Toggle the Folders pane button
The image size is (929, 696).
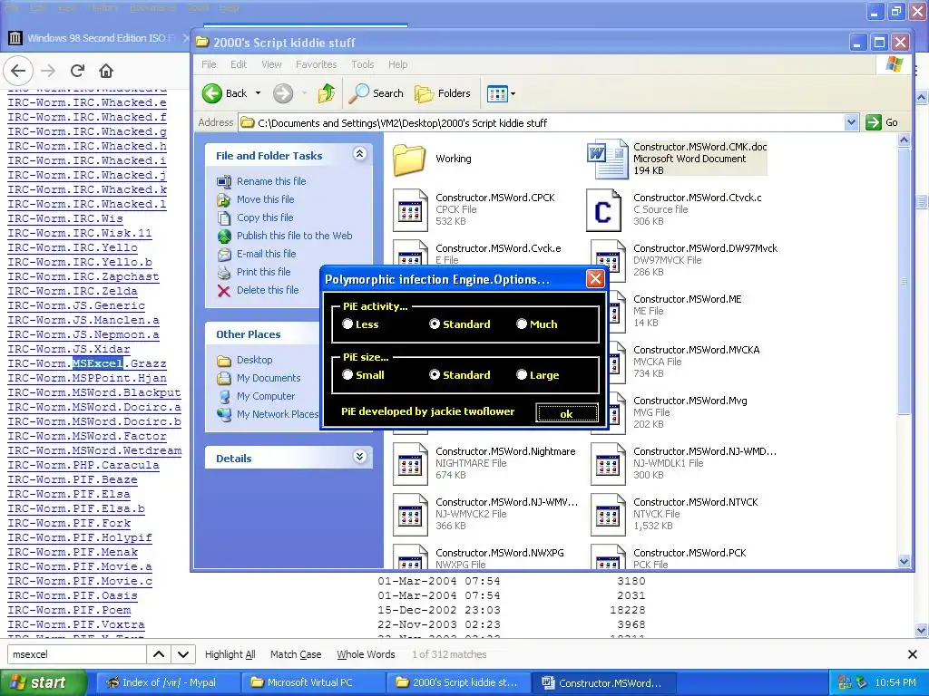pyautogui.click(x=443, y=93)
